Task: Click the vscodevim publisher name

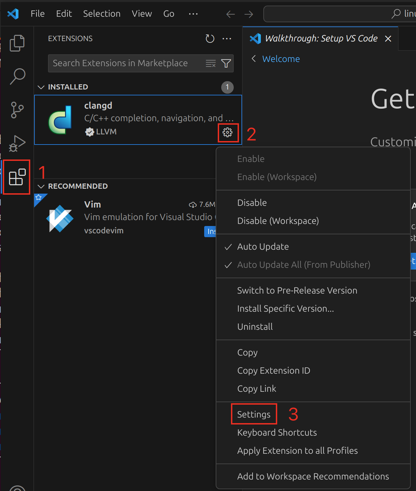Action: coord(104,231)
